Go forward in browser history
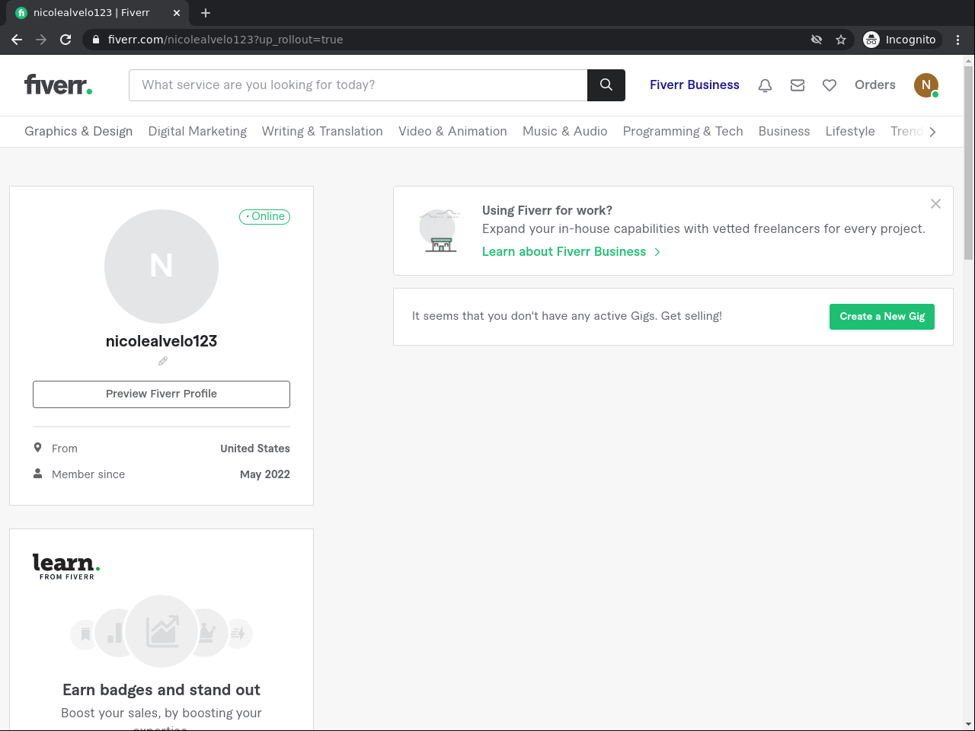Image resolution: width=975 pixels, height=731 pixels. (41, 40)
